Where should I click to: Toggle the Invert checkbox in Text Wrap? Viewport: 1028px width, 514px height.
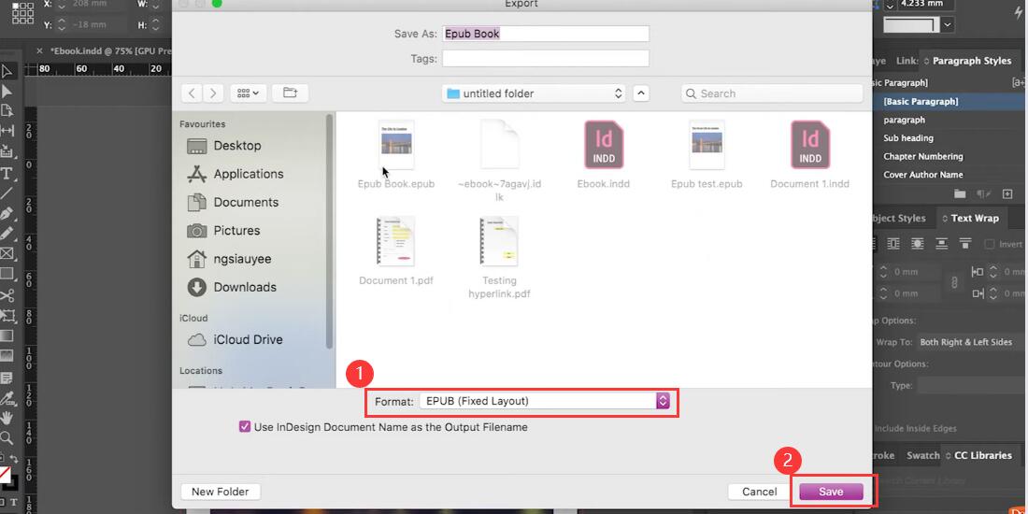pos(990,244)
